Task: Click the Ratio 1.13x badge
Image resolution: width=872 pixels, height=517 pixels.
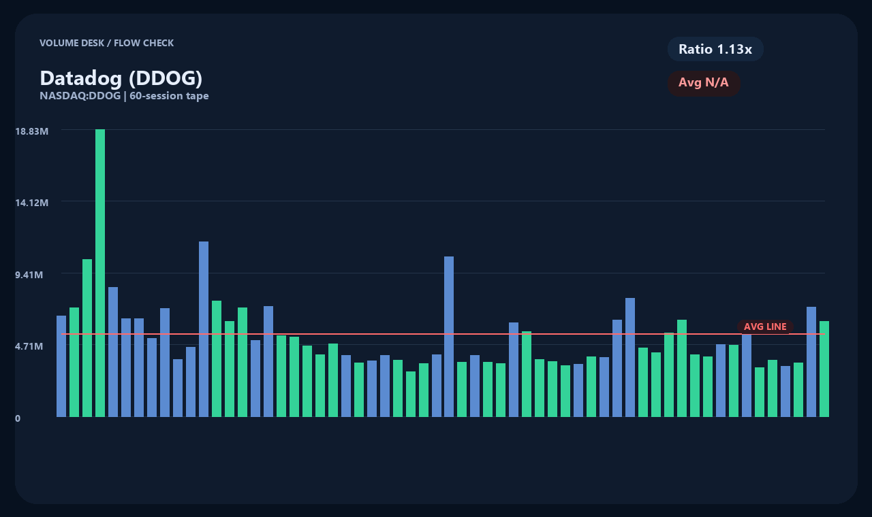Action: click(x=715, y=49)
